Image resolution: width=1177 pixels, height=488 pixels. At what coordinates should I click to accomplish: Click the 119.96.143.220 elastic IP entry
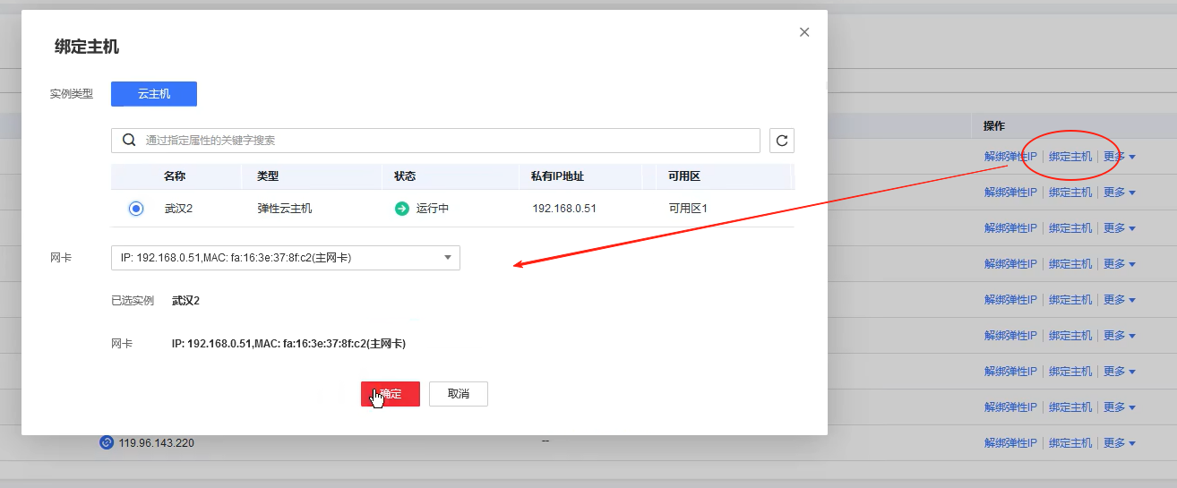click(157, 443)
